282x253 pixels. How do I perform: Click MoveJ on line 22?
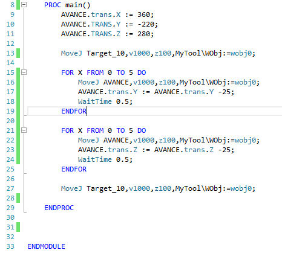[88, 140]
